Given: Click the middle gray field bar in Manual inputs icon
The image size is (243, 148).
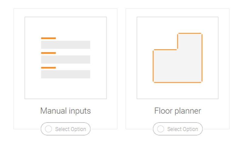Looking at the screenshot, I should pos(66,59).
